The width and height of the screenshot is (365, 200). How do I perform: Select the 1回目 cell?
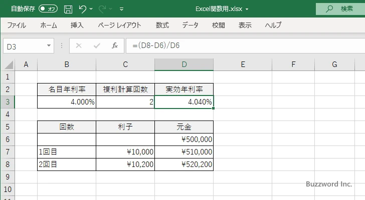[67, 152]
